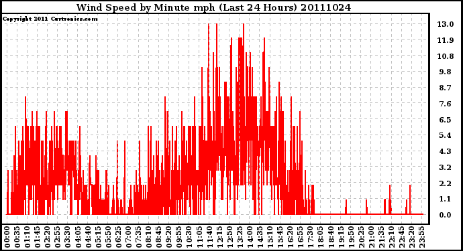This screenshot has height=251, width=463.
Task: Click the time label 14:00
Action: (250, 238)
